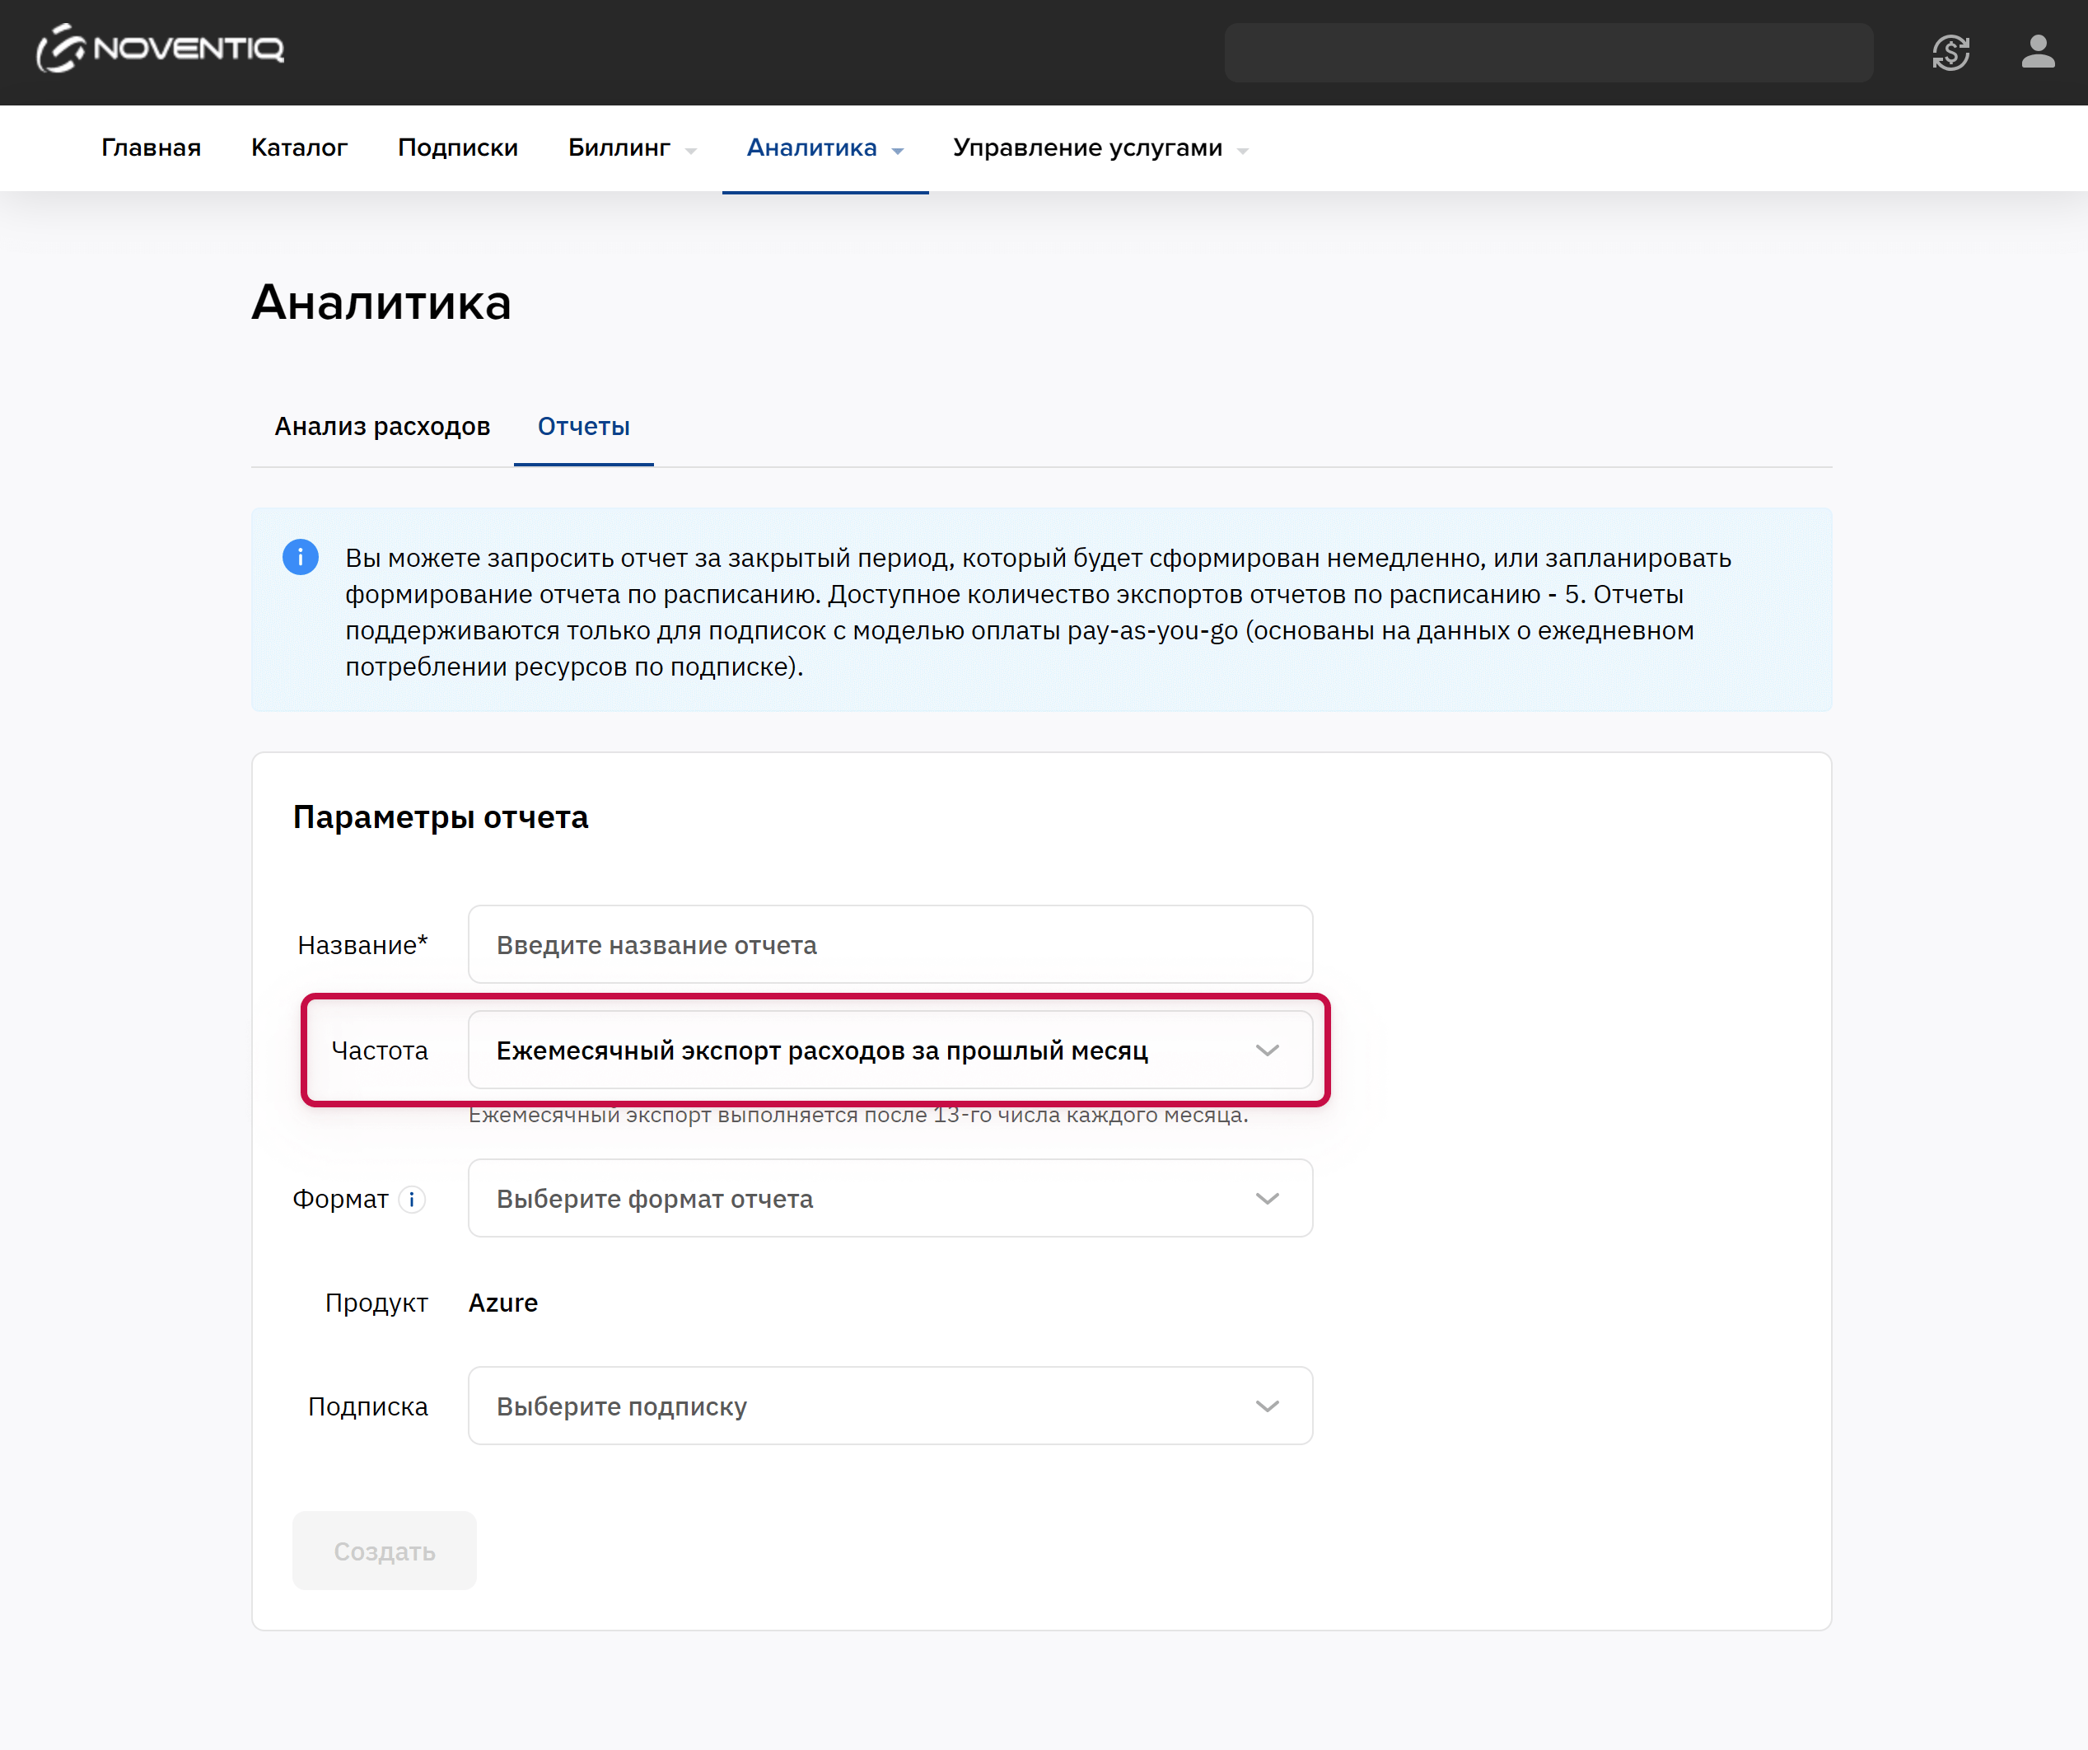This screenshot has width=2088, height=1750.
Task: Navigate to Подписки
Action: point(457,148)
